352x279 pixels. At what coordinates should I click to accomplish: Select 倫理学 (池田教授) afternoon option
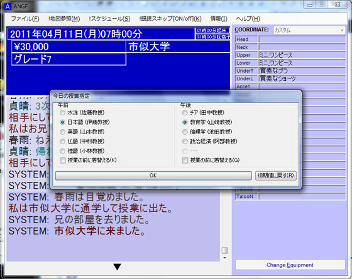(207, 132)
